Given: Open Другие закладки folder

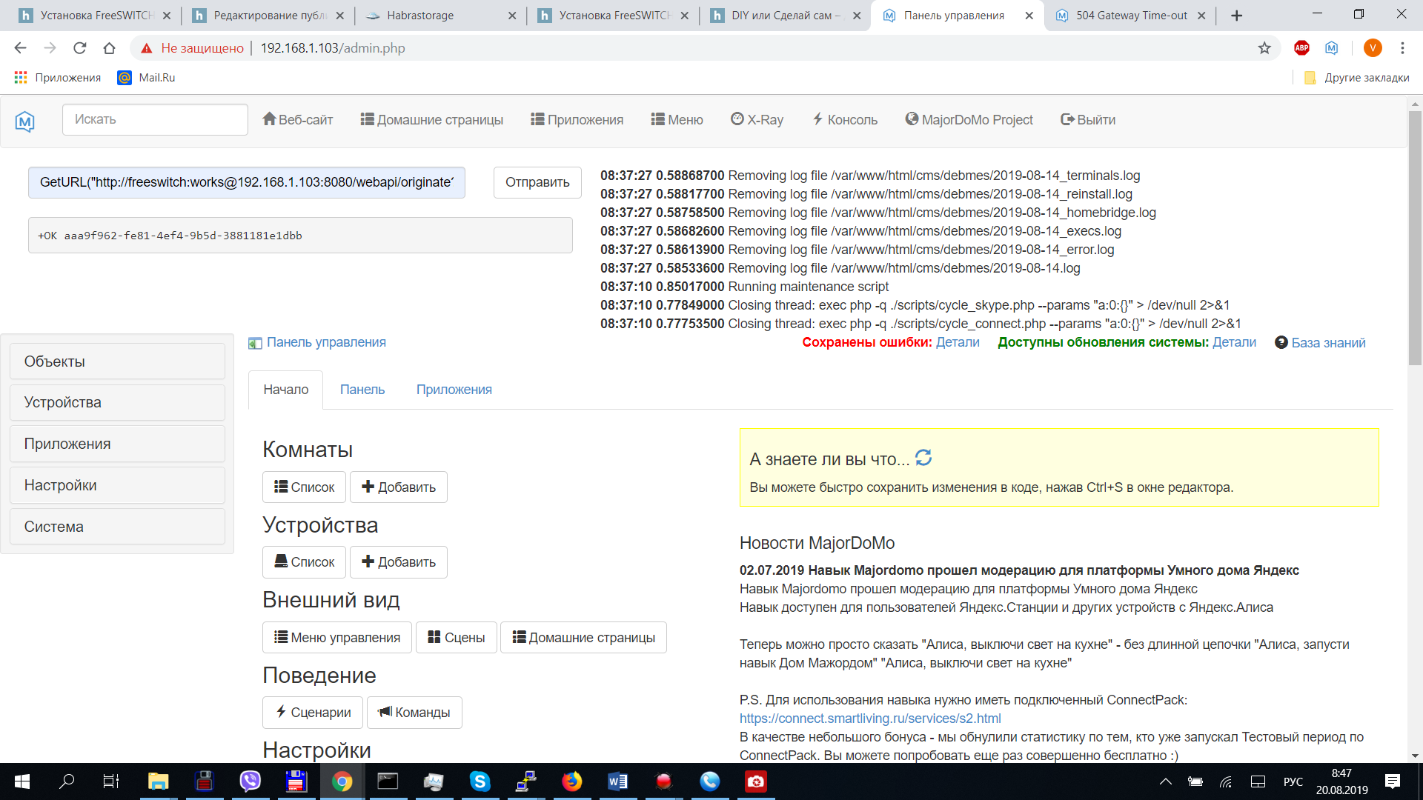Looking at the screenshot, I should tap(1356, 78).
